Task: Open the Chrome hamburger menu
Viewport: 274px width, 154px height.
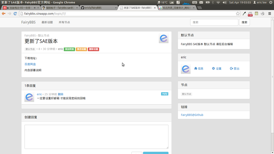Action: pos(270,13)
